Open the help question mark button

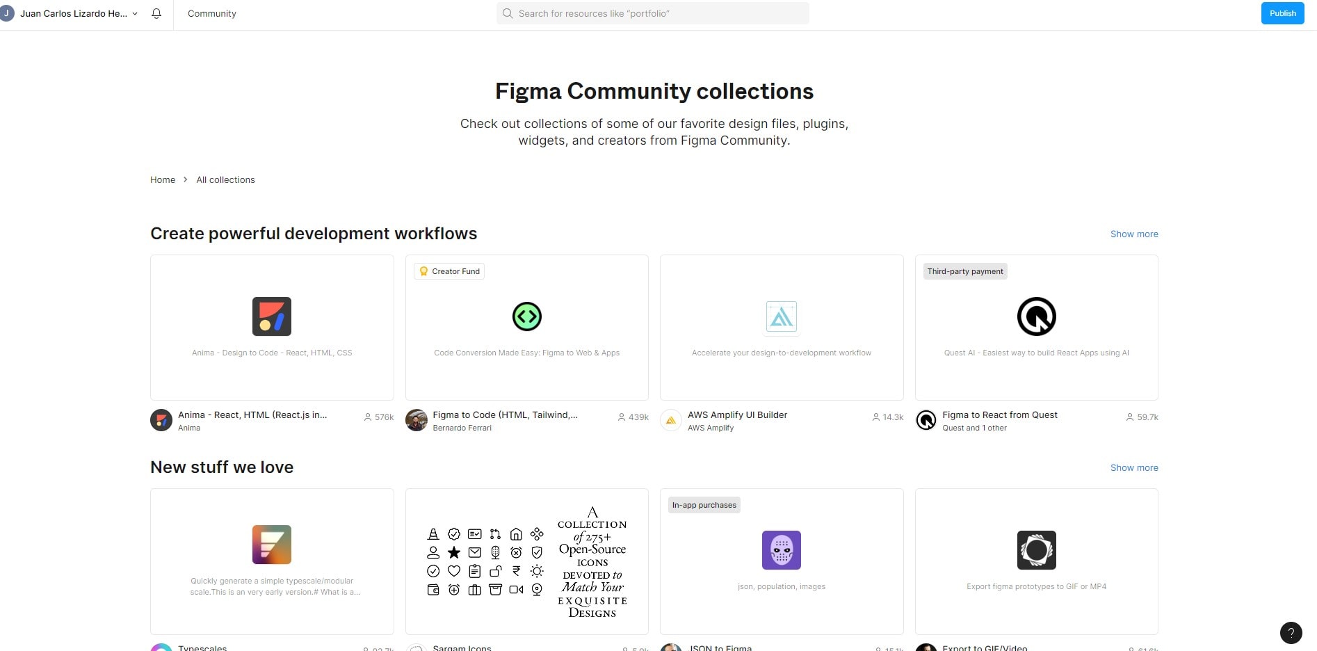[1291, 632]
